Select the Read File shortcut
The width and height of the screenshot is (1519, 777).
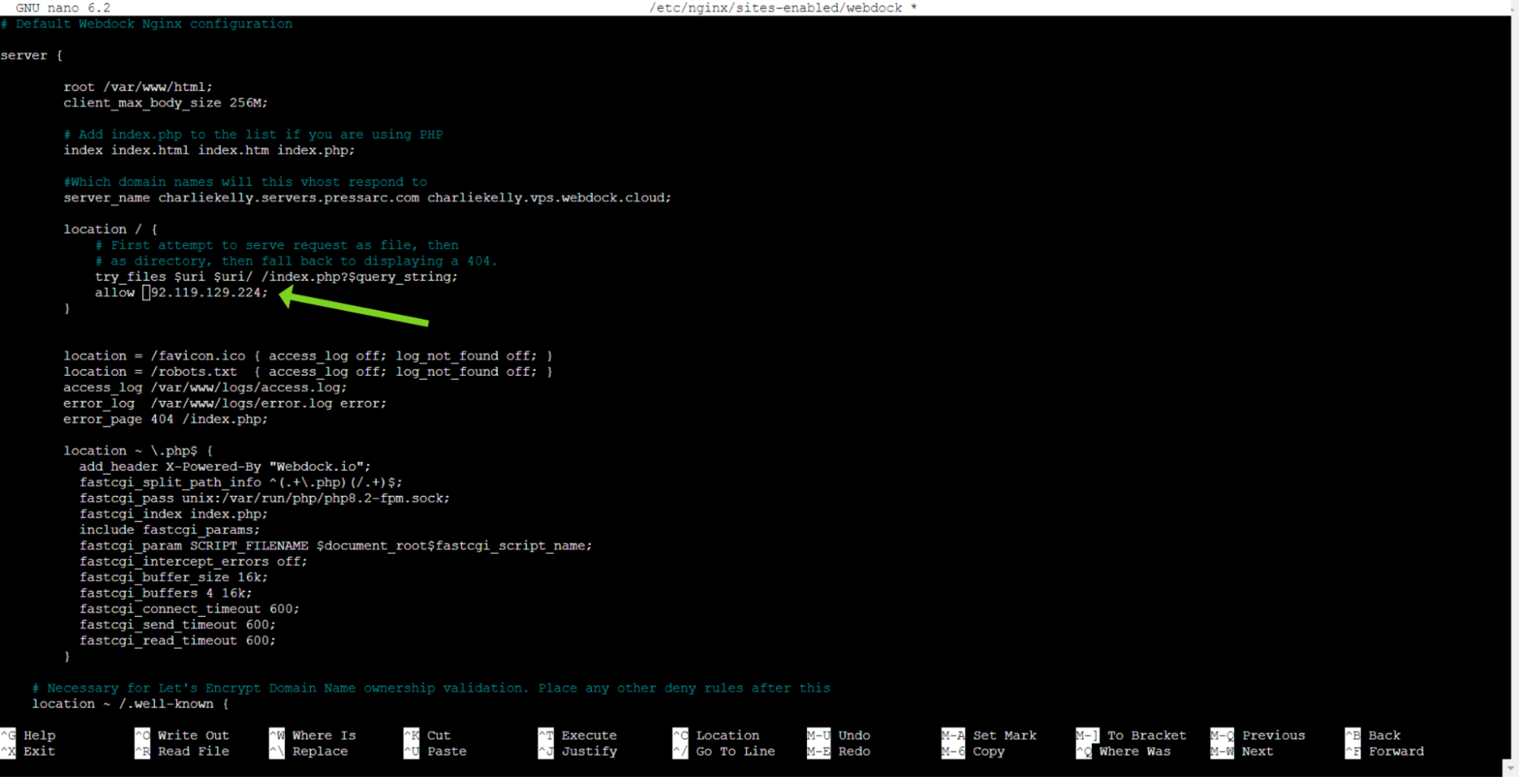click(193, 751)
